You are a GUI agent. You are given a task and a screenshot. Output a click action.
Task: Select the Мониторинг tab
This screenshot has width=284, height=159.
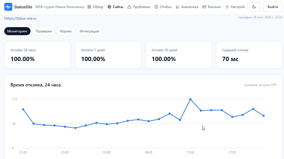coord(17,31)
